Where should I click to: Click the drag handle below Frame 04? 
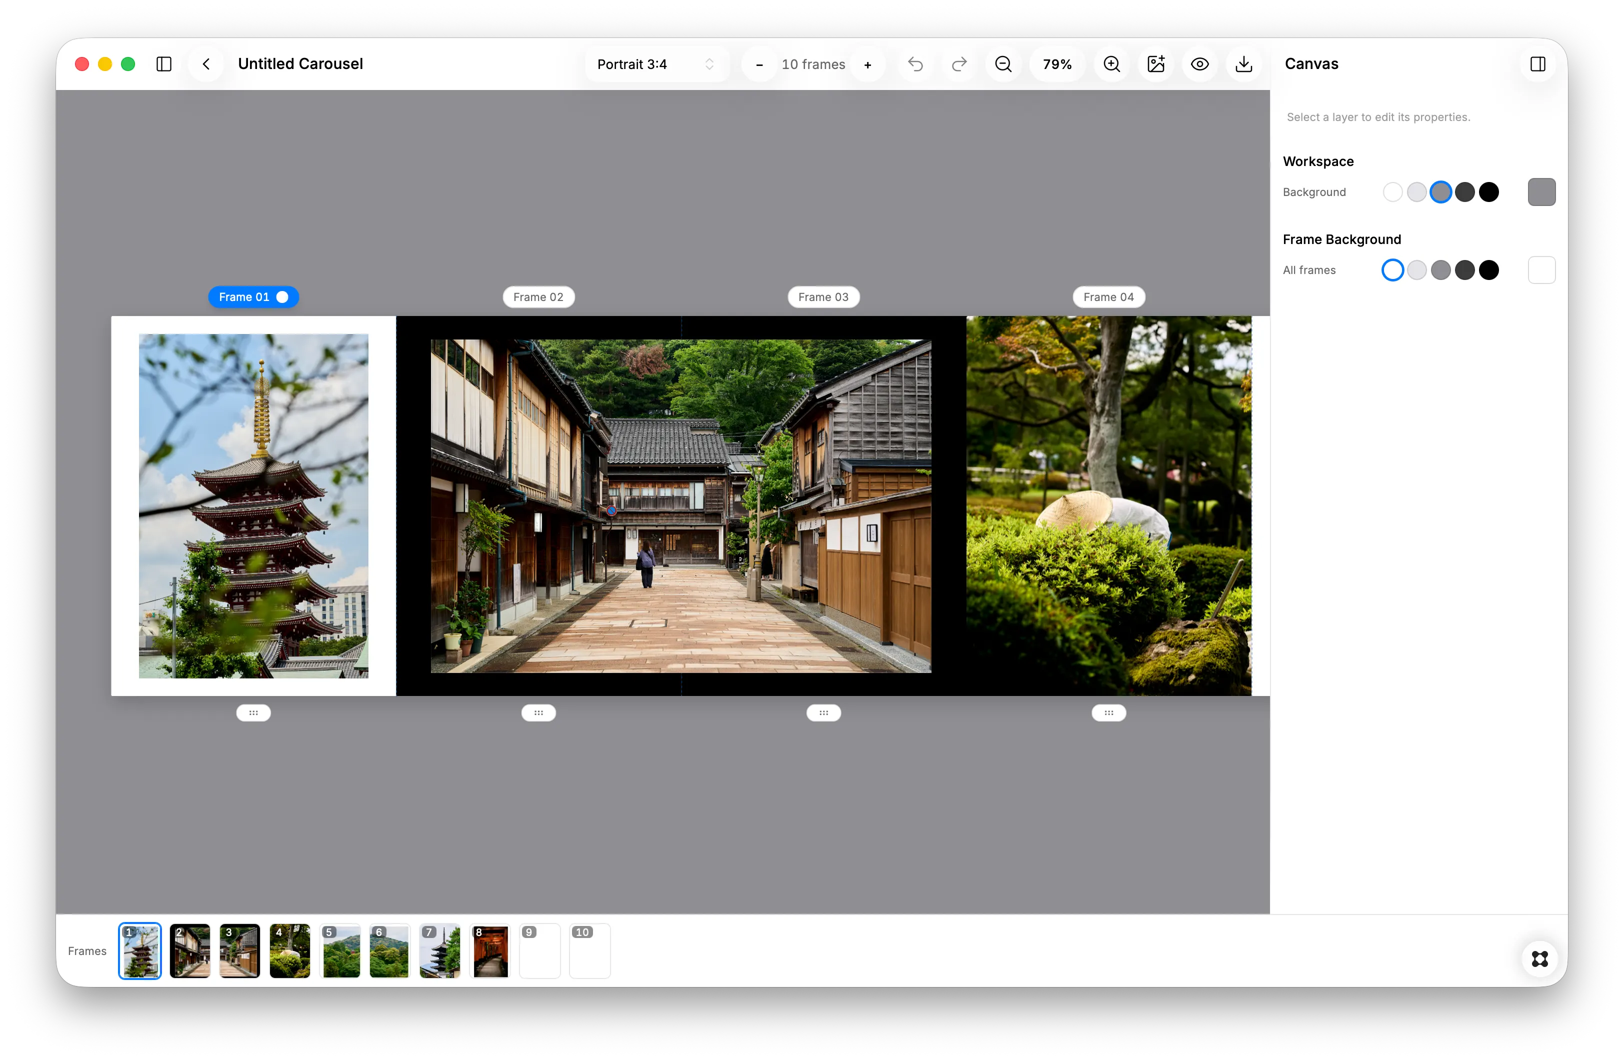pyautogui.click(x=1109, y=713)
